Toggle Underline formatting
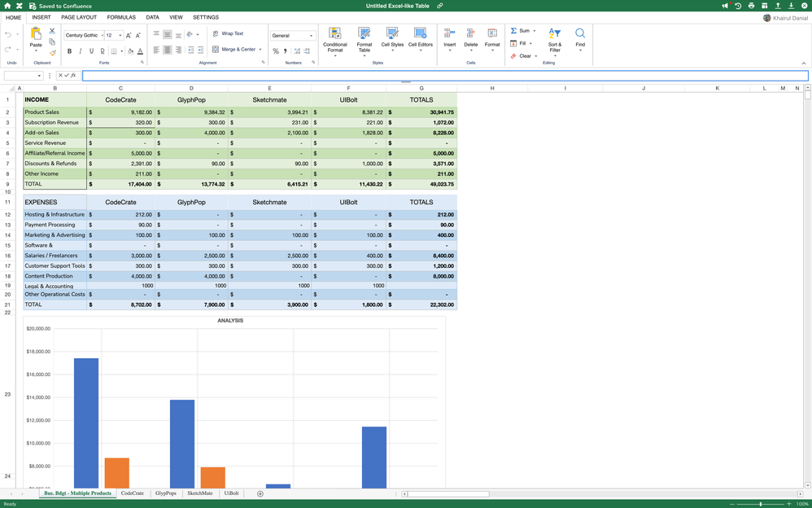This screenshot has height=508, width=812. pyautogui.click(x=92, y=50)
